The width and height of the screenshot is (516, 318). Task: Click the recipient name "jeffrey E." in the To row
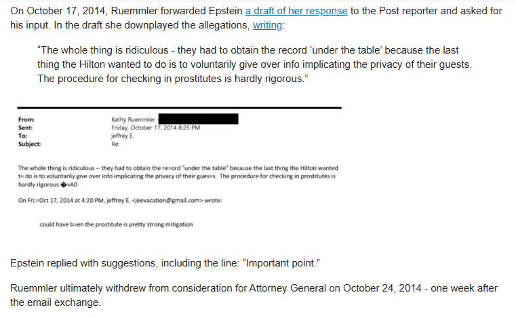coord(124,136)
